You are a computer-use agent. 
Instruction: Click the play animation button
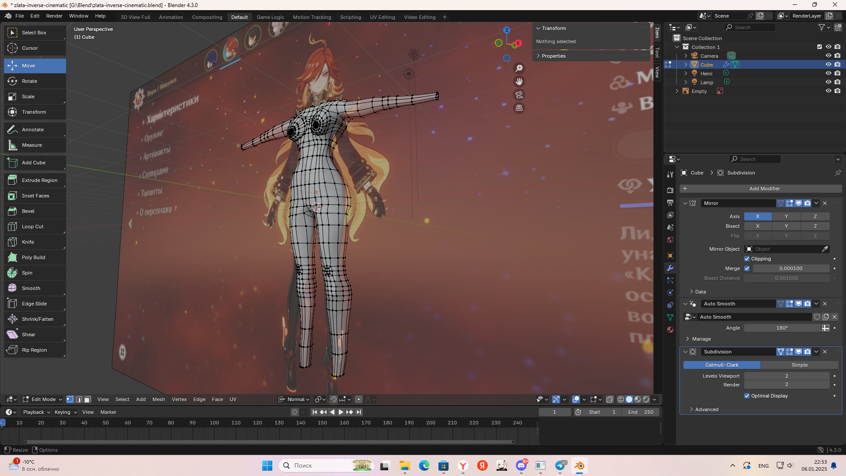[341, 412]
